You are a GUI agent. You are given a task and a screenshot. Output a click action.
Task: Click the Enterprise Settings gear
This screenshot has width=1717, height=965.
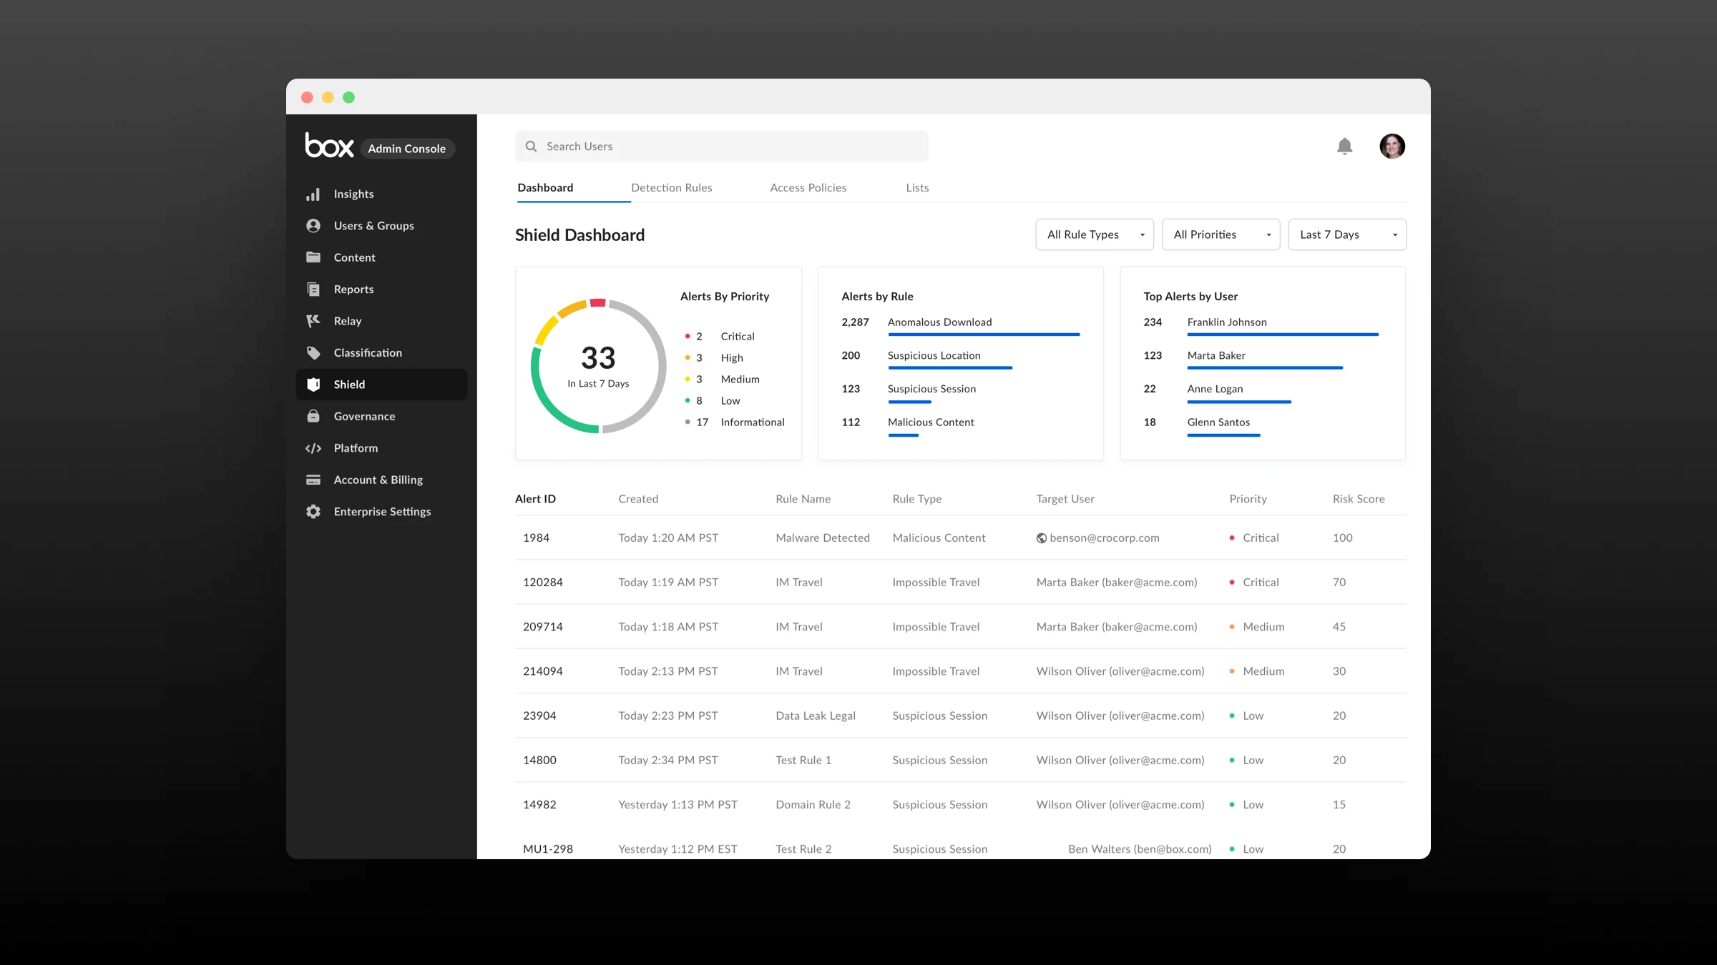pos(313,511)
